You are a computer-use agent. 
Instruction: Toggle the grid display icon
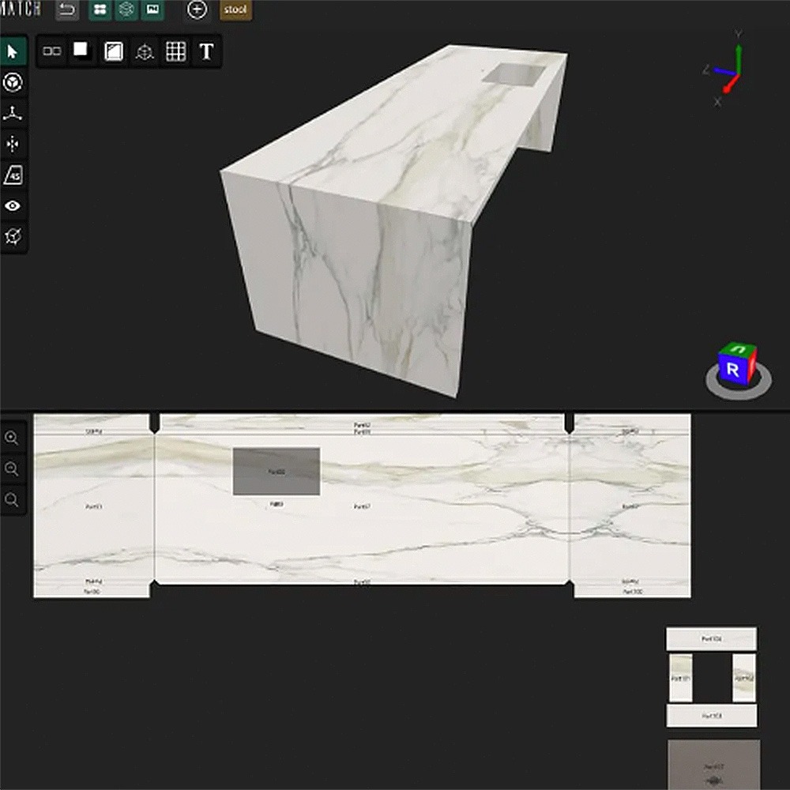pos(175,51)
